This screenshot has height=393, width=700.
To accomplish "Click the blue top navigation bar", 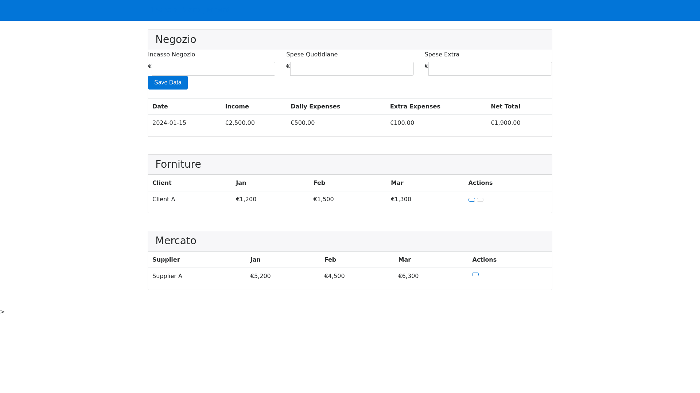I will coord(350,10).
